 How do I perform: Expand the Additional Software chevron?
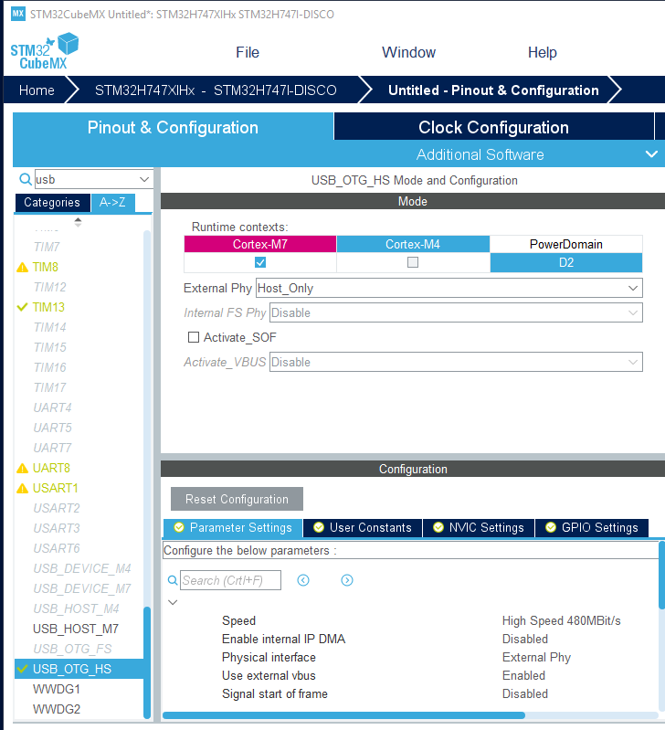point(651,154)
